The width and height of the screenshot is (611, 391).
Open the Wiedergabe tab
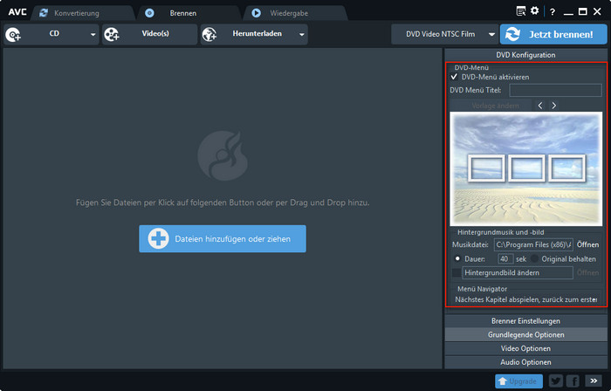295,13
